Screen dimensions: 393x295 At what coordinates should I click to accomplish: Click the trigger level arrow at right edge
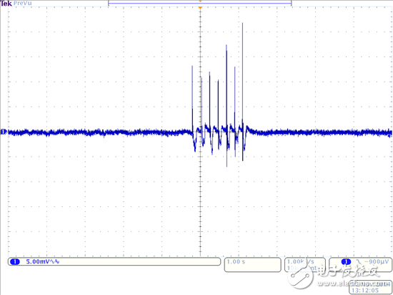[389, 136]
